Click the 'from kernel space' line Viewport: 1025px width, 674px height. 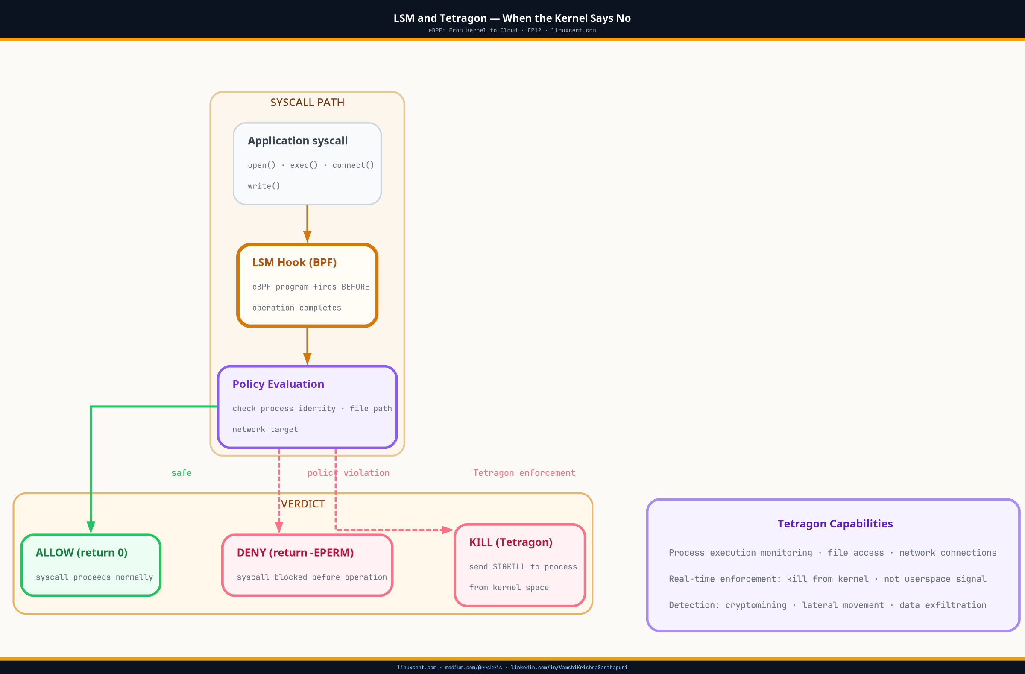click(509, 588)
